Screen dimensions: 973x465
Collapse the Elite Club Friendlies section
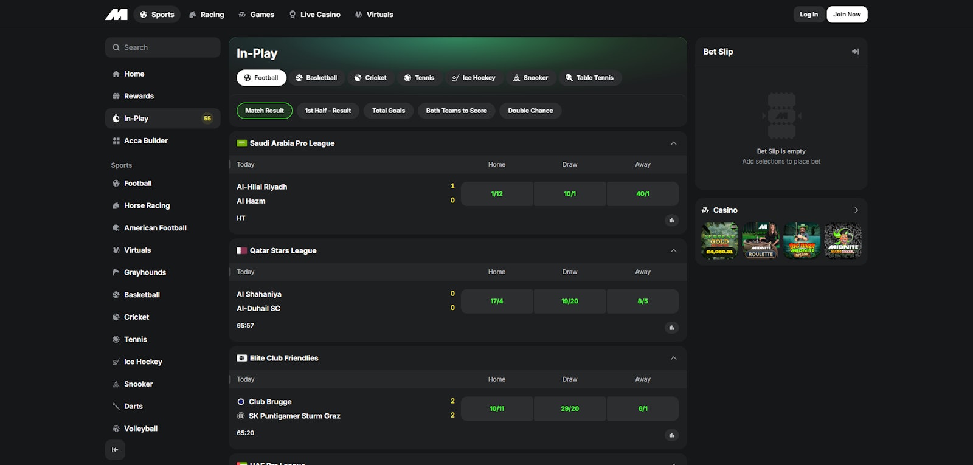click(673, 359)
